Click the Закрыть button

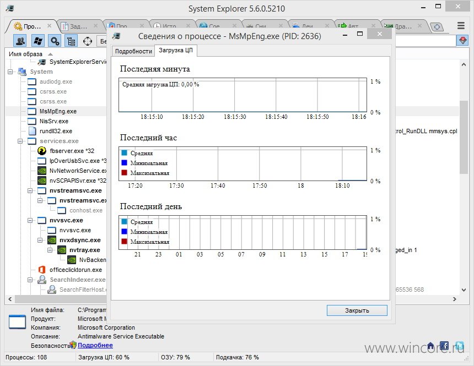357,310
